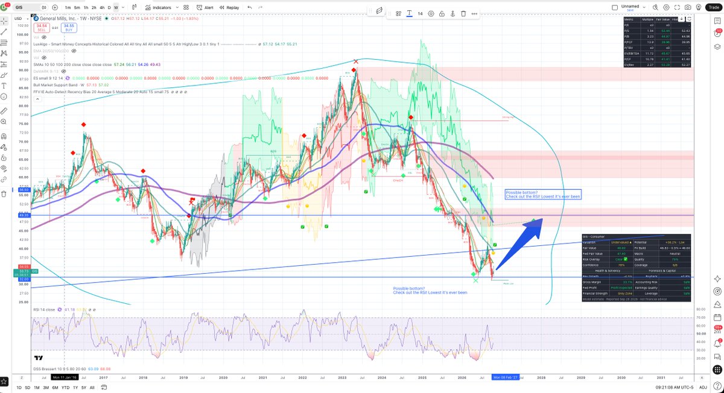Open the Indicators dialog
724x393 pixels.
coord(158,7)
